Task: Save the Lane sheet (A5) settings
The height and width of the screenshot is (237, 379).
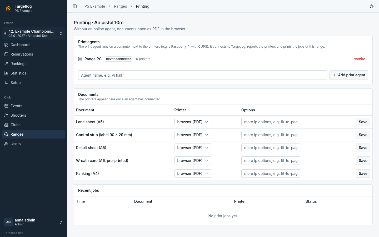Action: 363,122
